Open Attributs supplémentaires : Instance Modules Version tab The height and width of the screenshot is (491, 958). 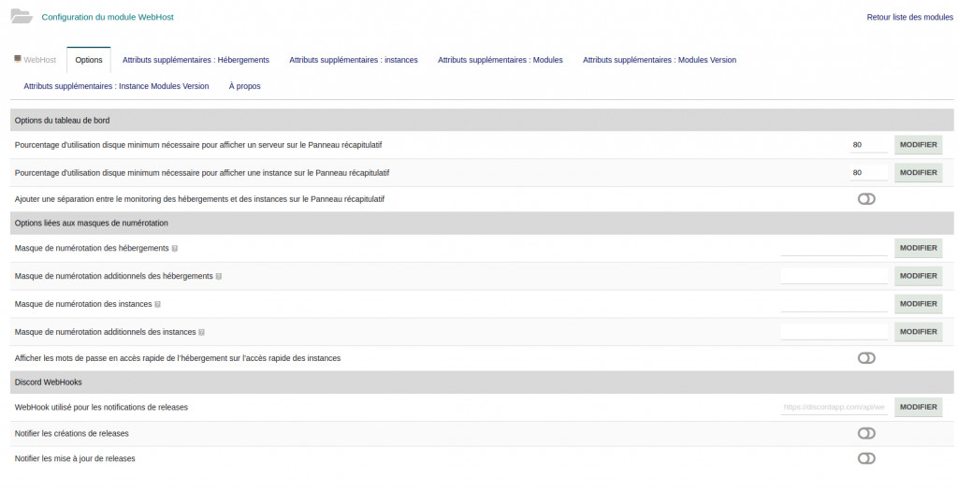pyautogui.click(x=116, y=86)
